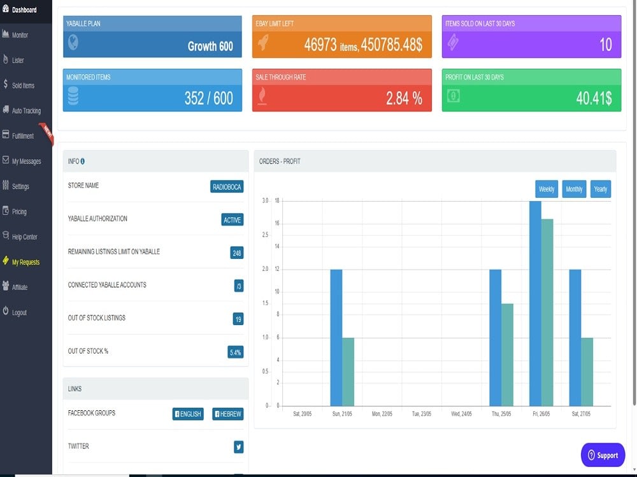Click the My Messages envelope icon
Viewport: 637px width, 477px height.
6,160
